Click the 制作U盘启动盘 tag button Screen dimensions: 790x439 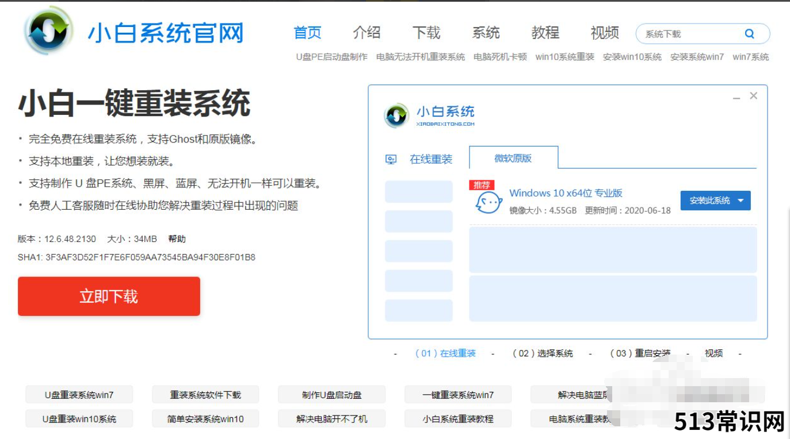click(x=331, y=395)
